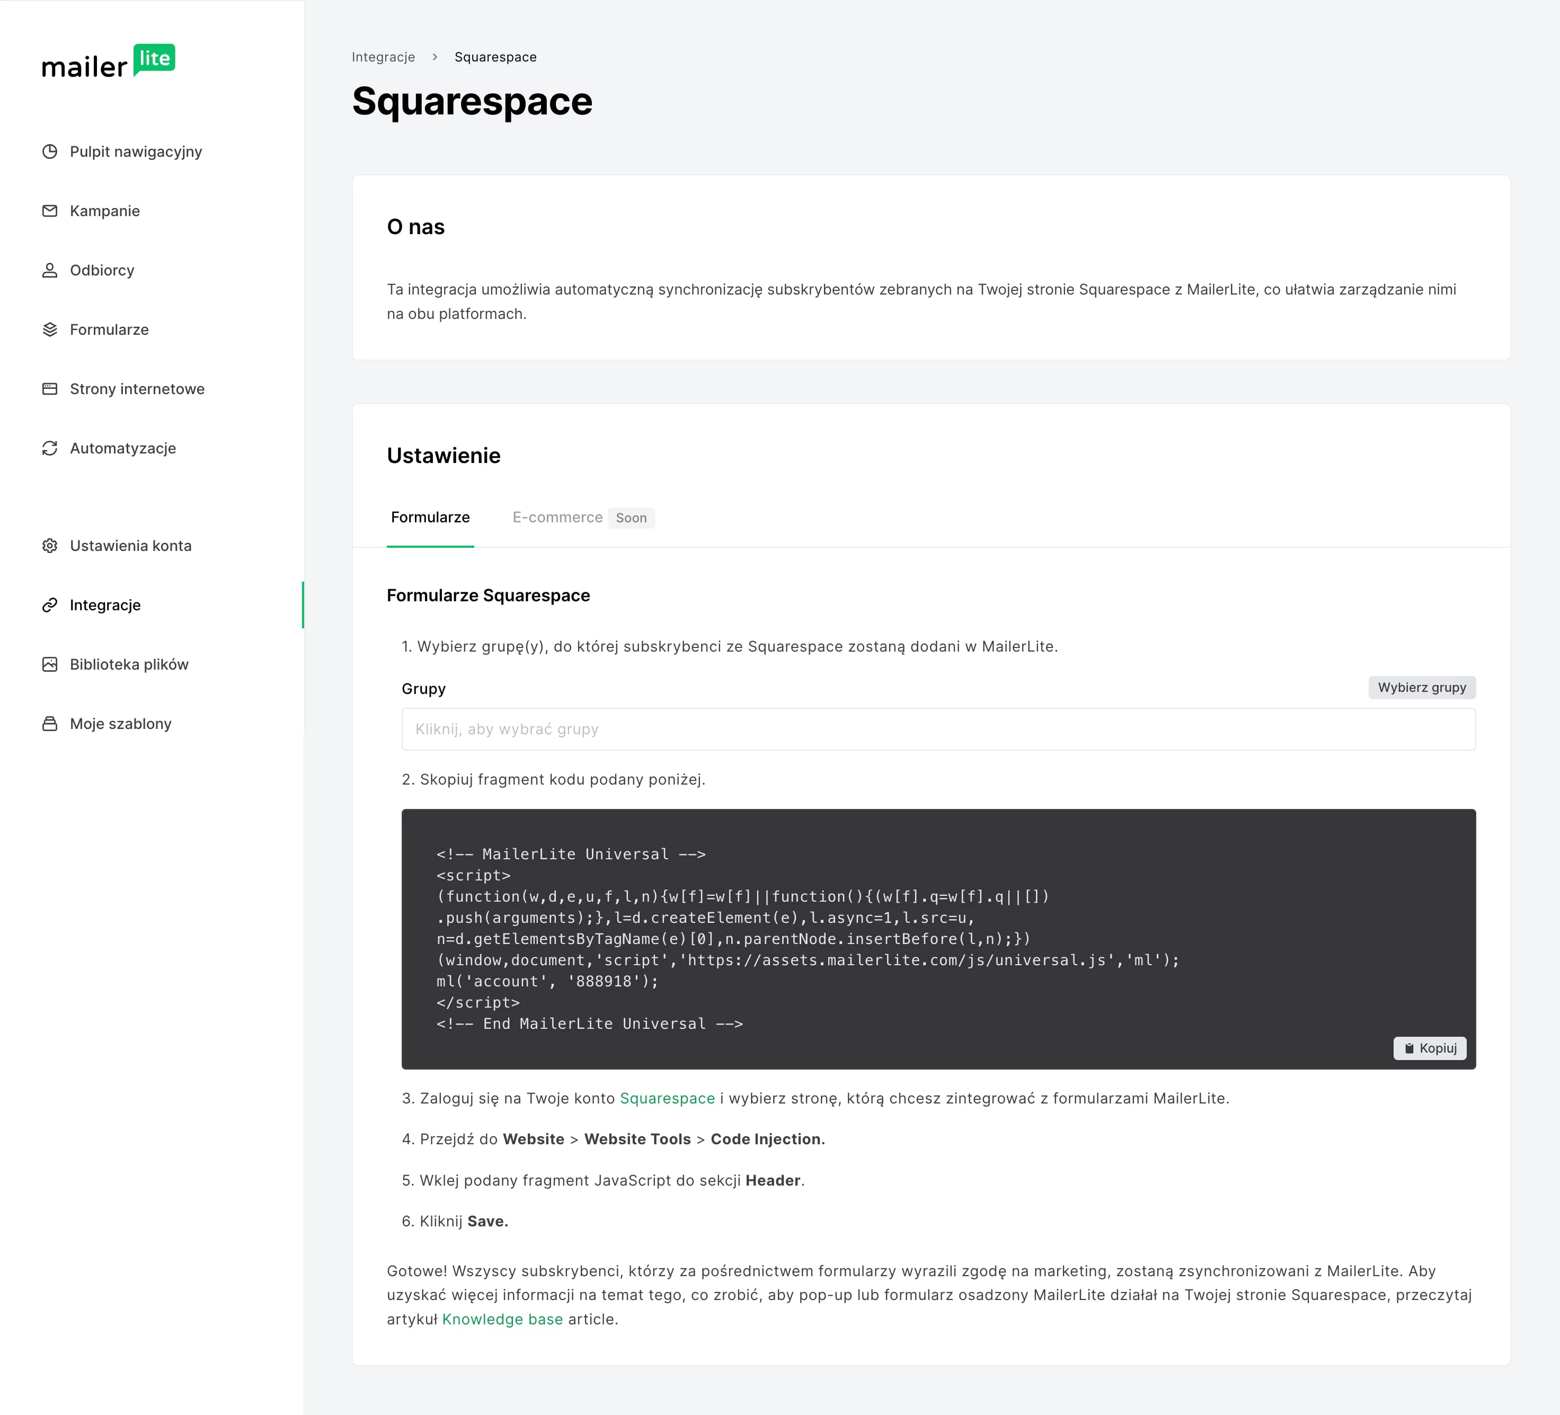This screenshot has height=1415, width=1560.
Task: Click the Kampanie envelope icon
Action: (49, 211)
